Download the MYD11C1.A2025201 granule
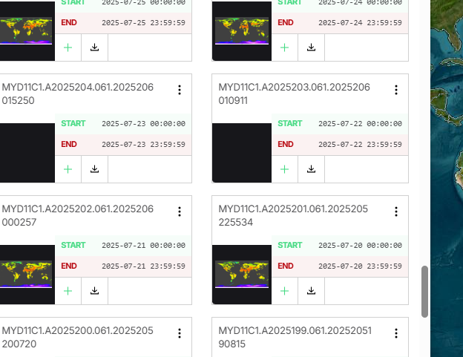463x357 pixels. point(311,291)
